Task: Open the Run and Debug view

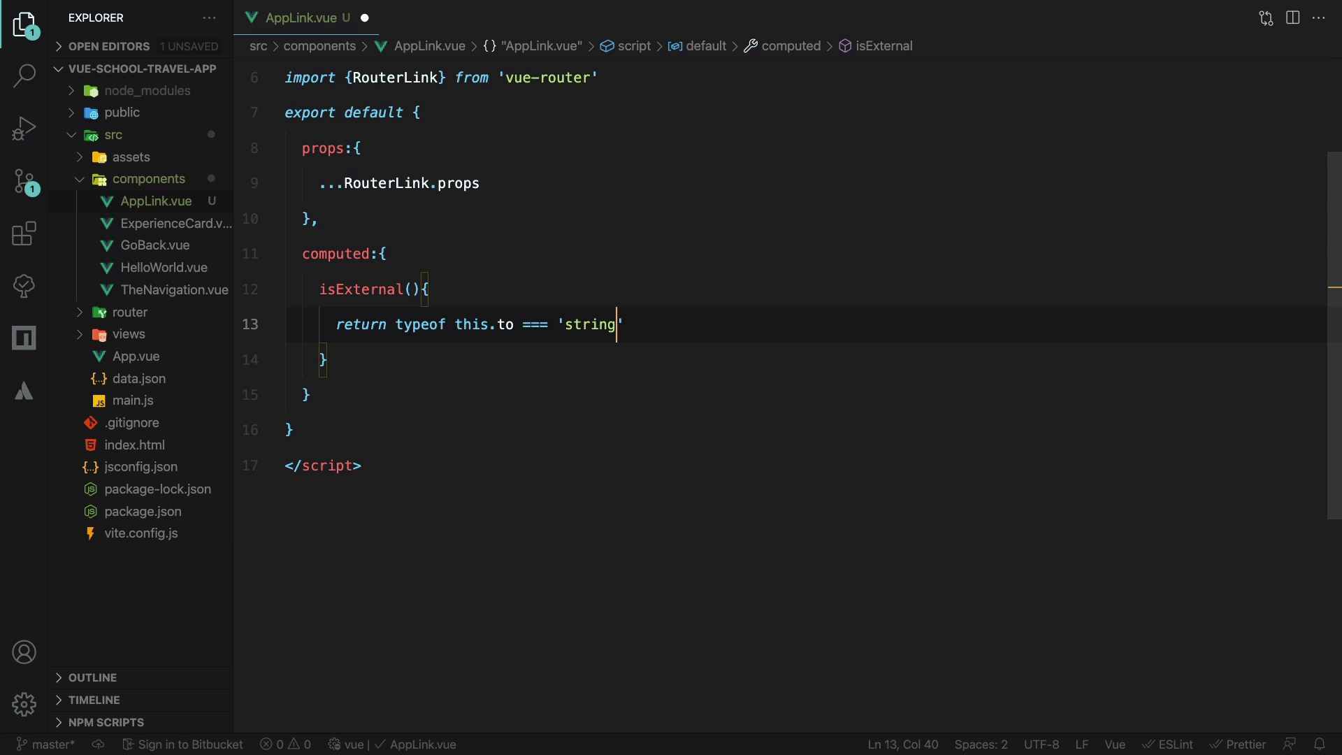Action: [x=24, y=129]
